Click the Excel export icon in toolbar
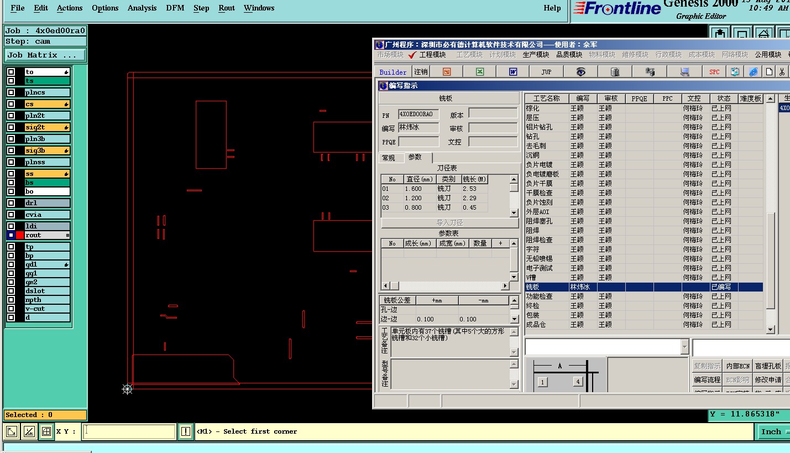790x453 pixels. [480, 72]
